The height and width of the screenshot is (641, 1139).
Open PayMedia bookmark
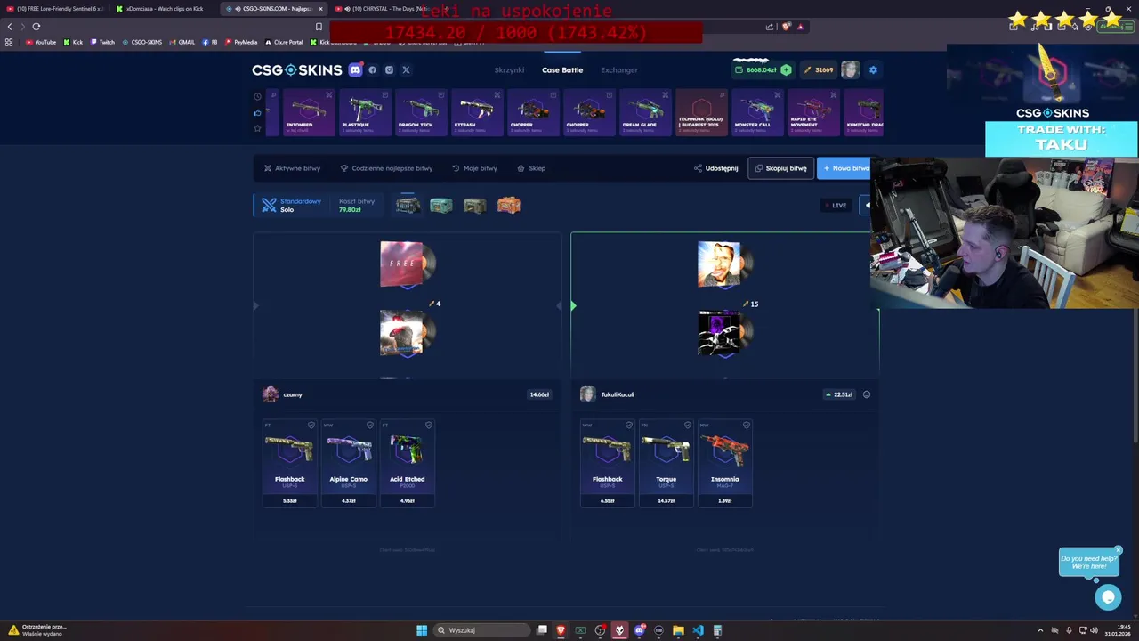coord(241,42)
